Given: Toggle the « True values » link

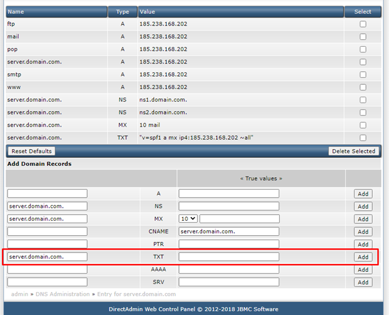Looking at the screenshot, I should [x=261, y=178].
